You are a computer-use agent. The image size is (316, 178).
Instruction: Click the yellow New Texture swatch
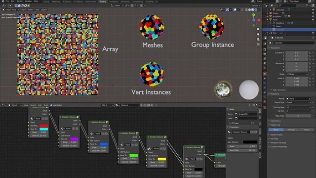coord(161,159)
